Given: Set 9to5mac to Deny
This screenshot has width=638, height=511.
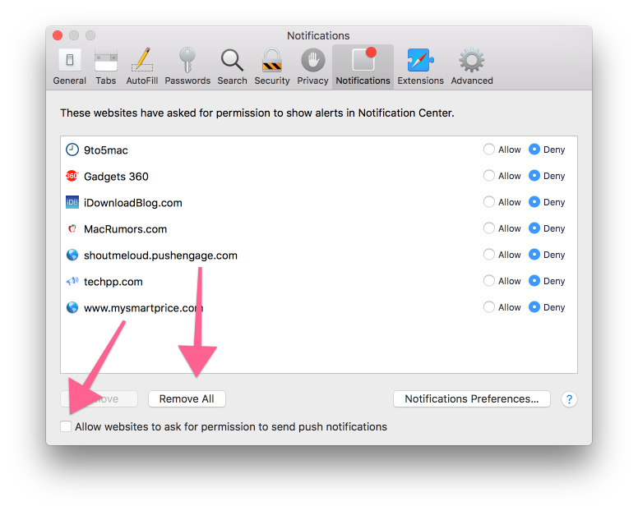Looking at the screenshot, I should (x=534, y=150).
